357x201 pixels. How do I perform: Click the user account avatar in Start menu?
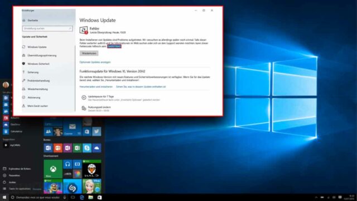(6, 85)
